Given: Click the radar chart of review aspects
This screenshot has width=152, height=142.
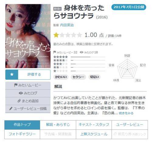Looking at the screenshot, I should tap(127, 69).
